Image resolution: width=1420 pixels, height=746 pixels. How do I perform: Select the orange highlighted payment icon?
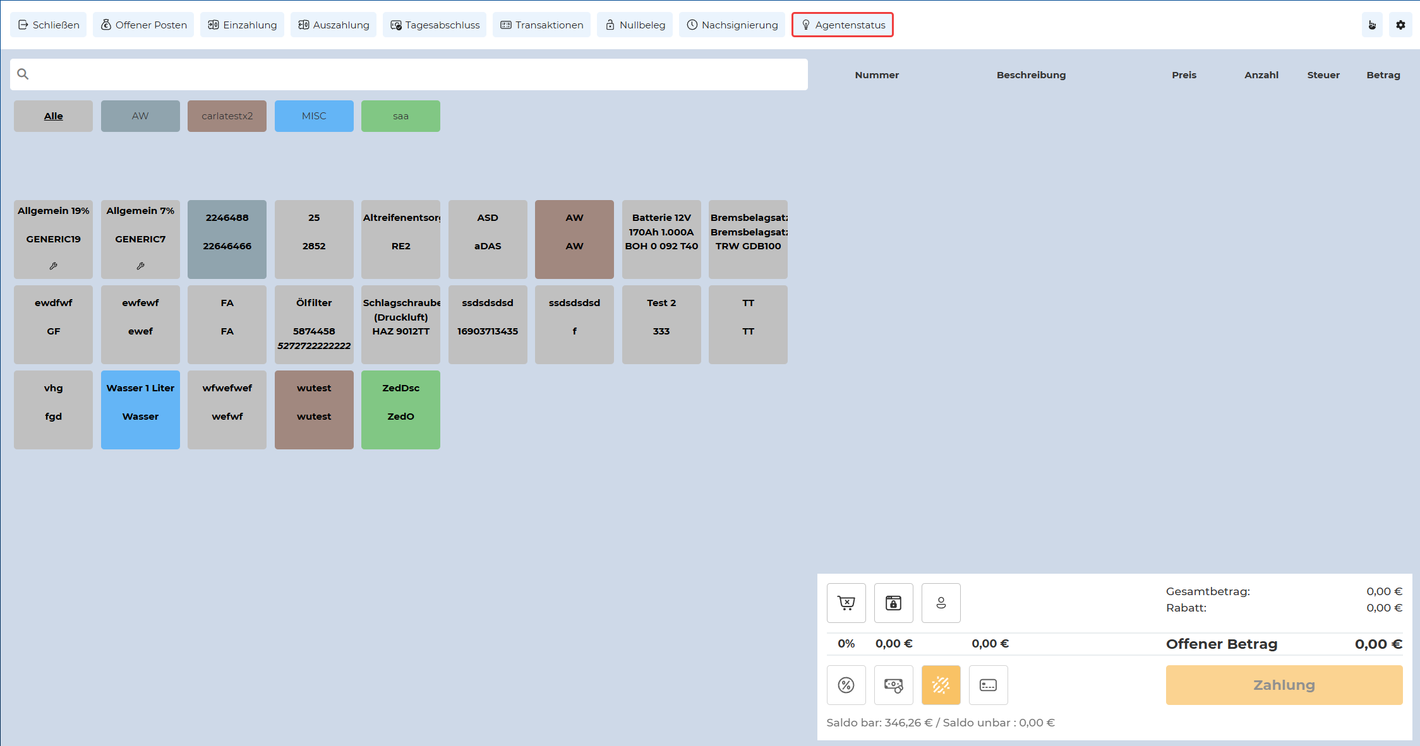click(941, 685)
